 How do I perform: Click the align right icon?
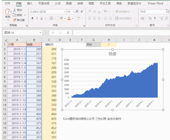[x=99, y=18]
